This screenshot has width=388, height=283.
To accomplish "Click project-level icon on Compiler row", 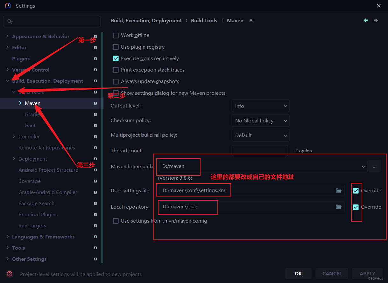I will 95,137.
